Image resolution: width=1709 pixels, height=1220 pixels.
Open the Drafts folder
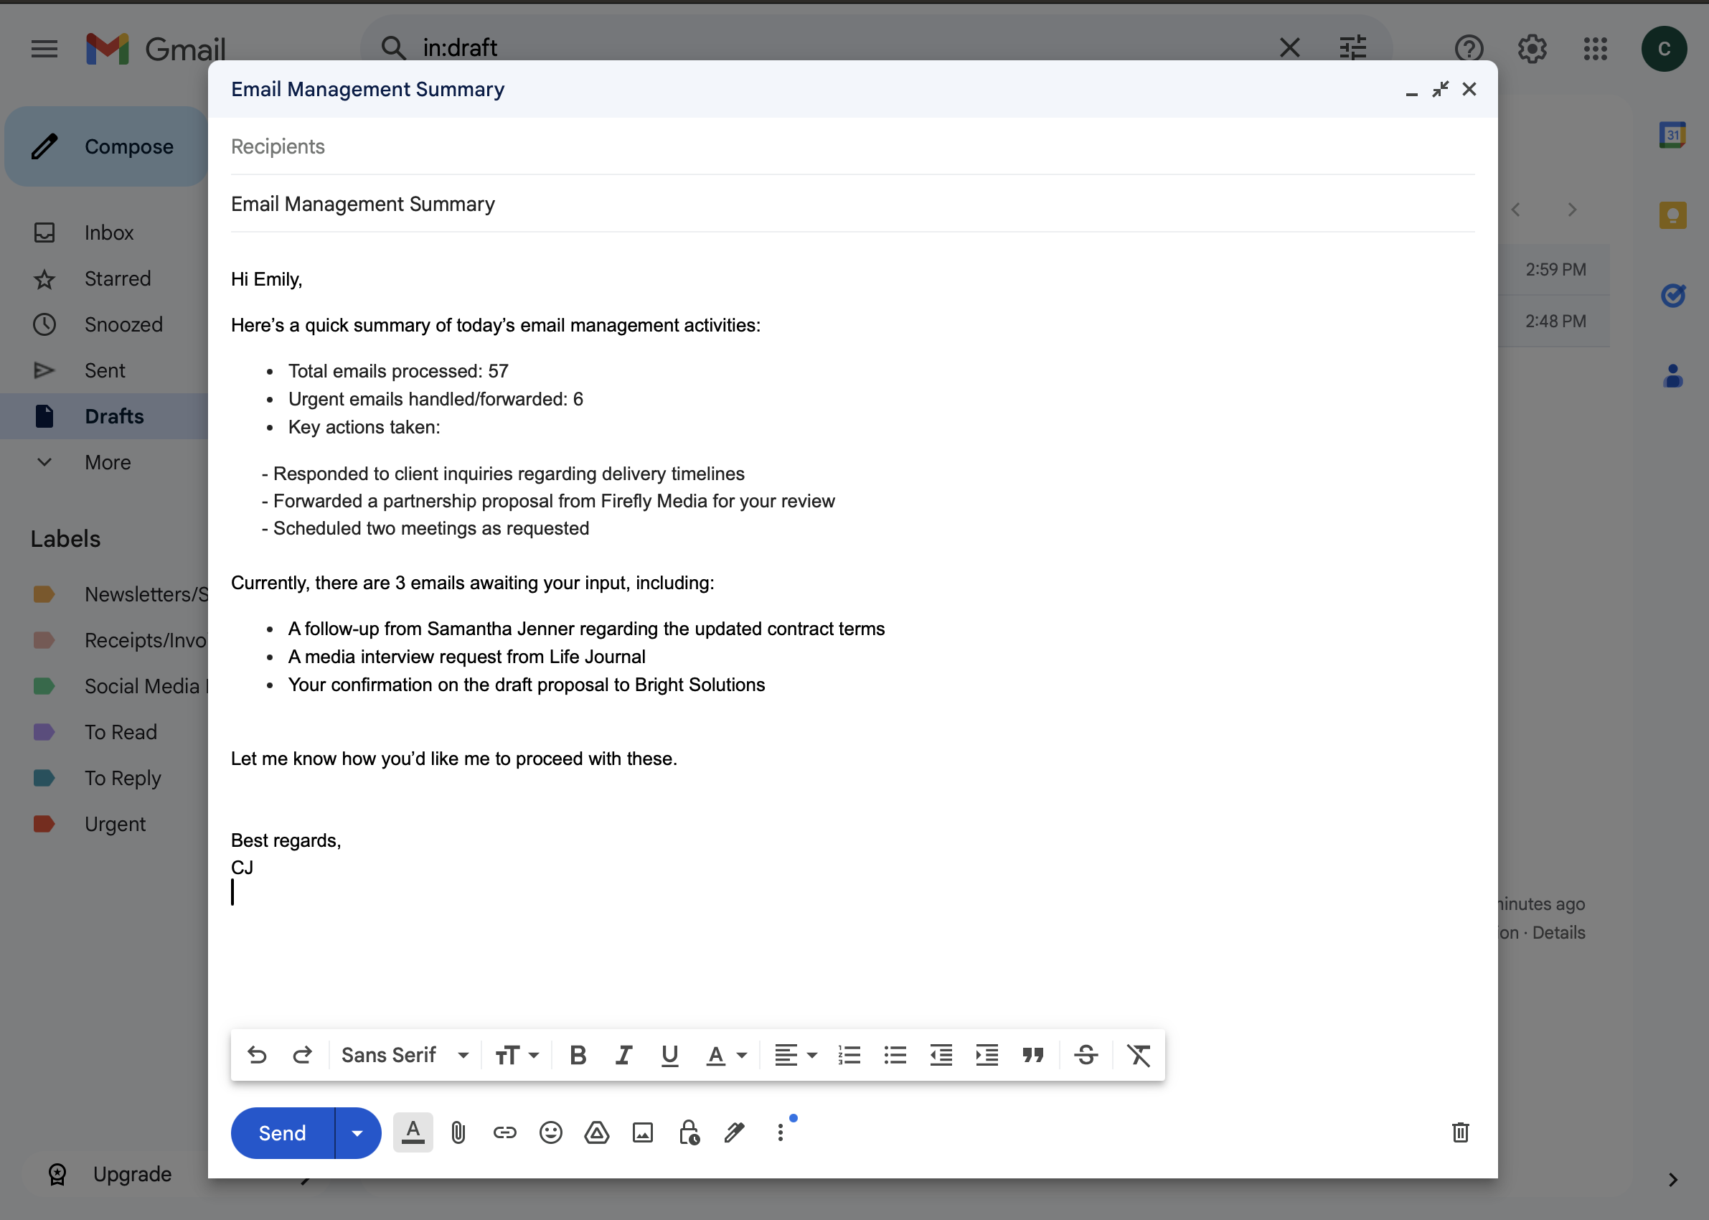point(114,416)
